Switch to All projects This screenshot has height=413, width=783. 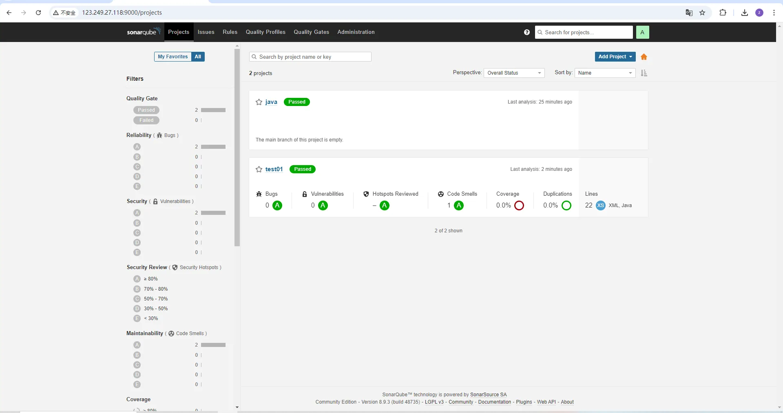(198, 57)
